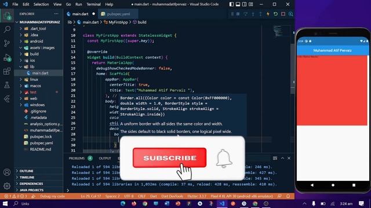Screen dimensions: 371x208
Task: Click errors and warnings count in status bar
Action: pos(16,196)
